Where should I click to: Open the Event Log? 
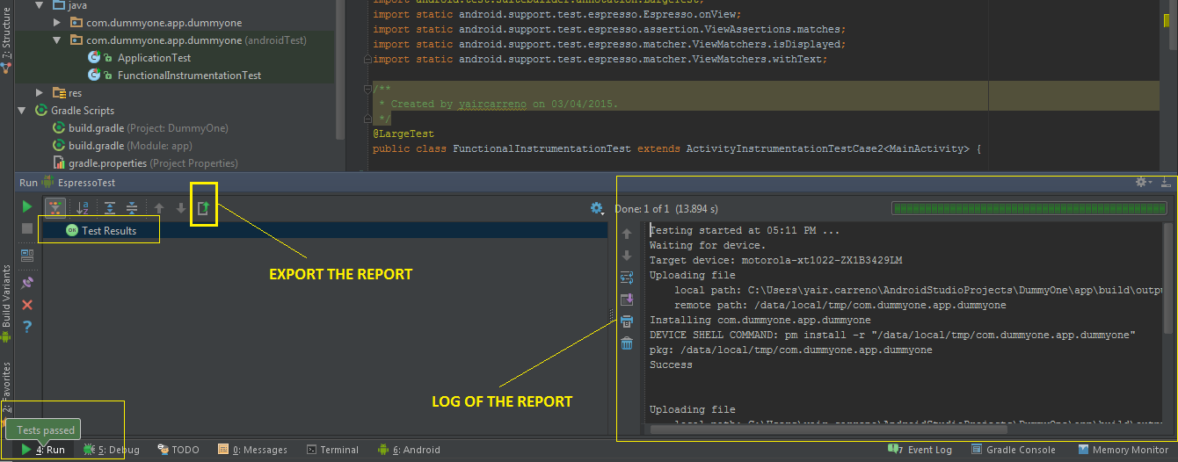pyautogui.click(x=921, y=450)
